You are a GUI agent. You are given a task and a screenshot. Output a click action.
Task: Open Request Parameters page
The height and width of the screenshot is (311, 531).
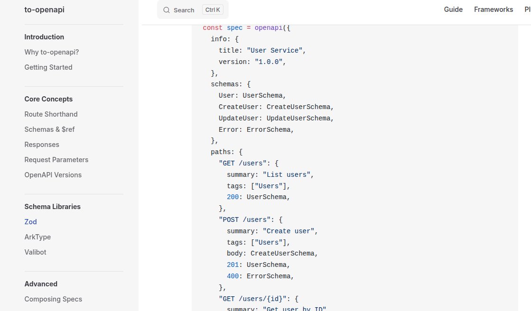point(56,160)
